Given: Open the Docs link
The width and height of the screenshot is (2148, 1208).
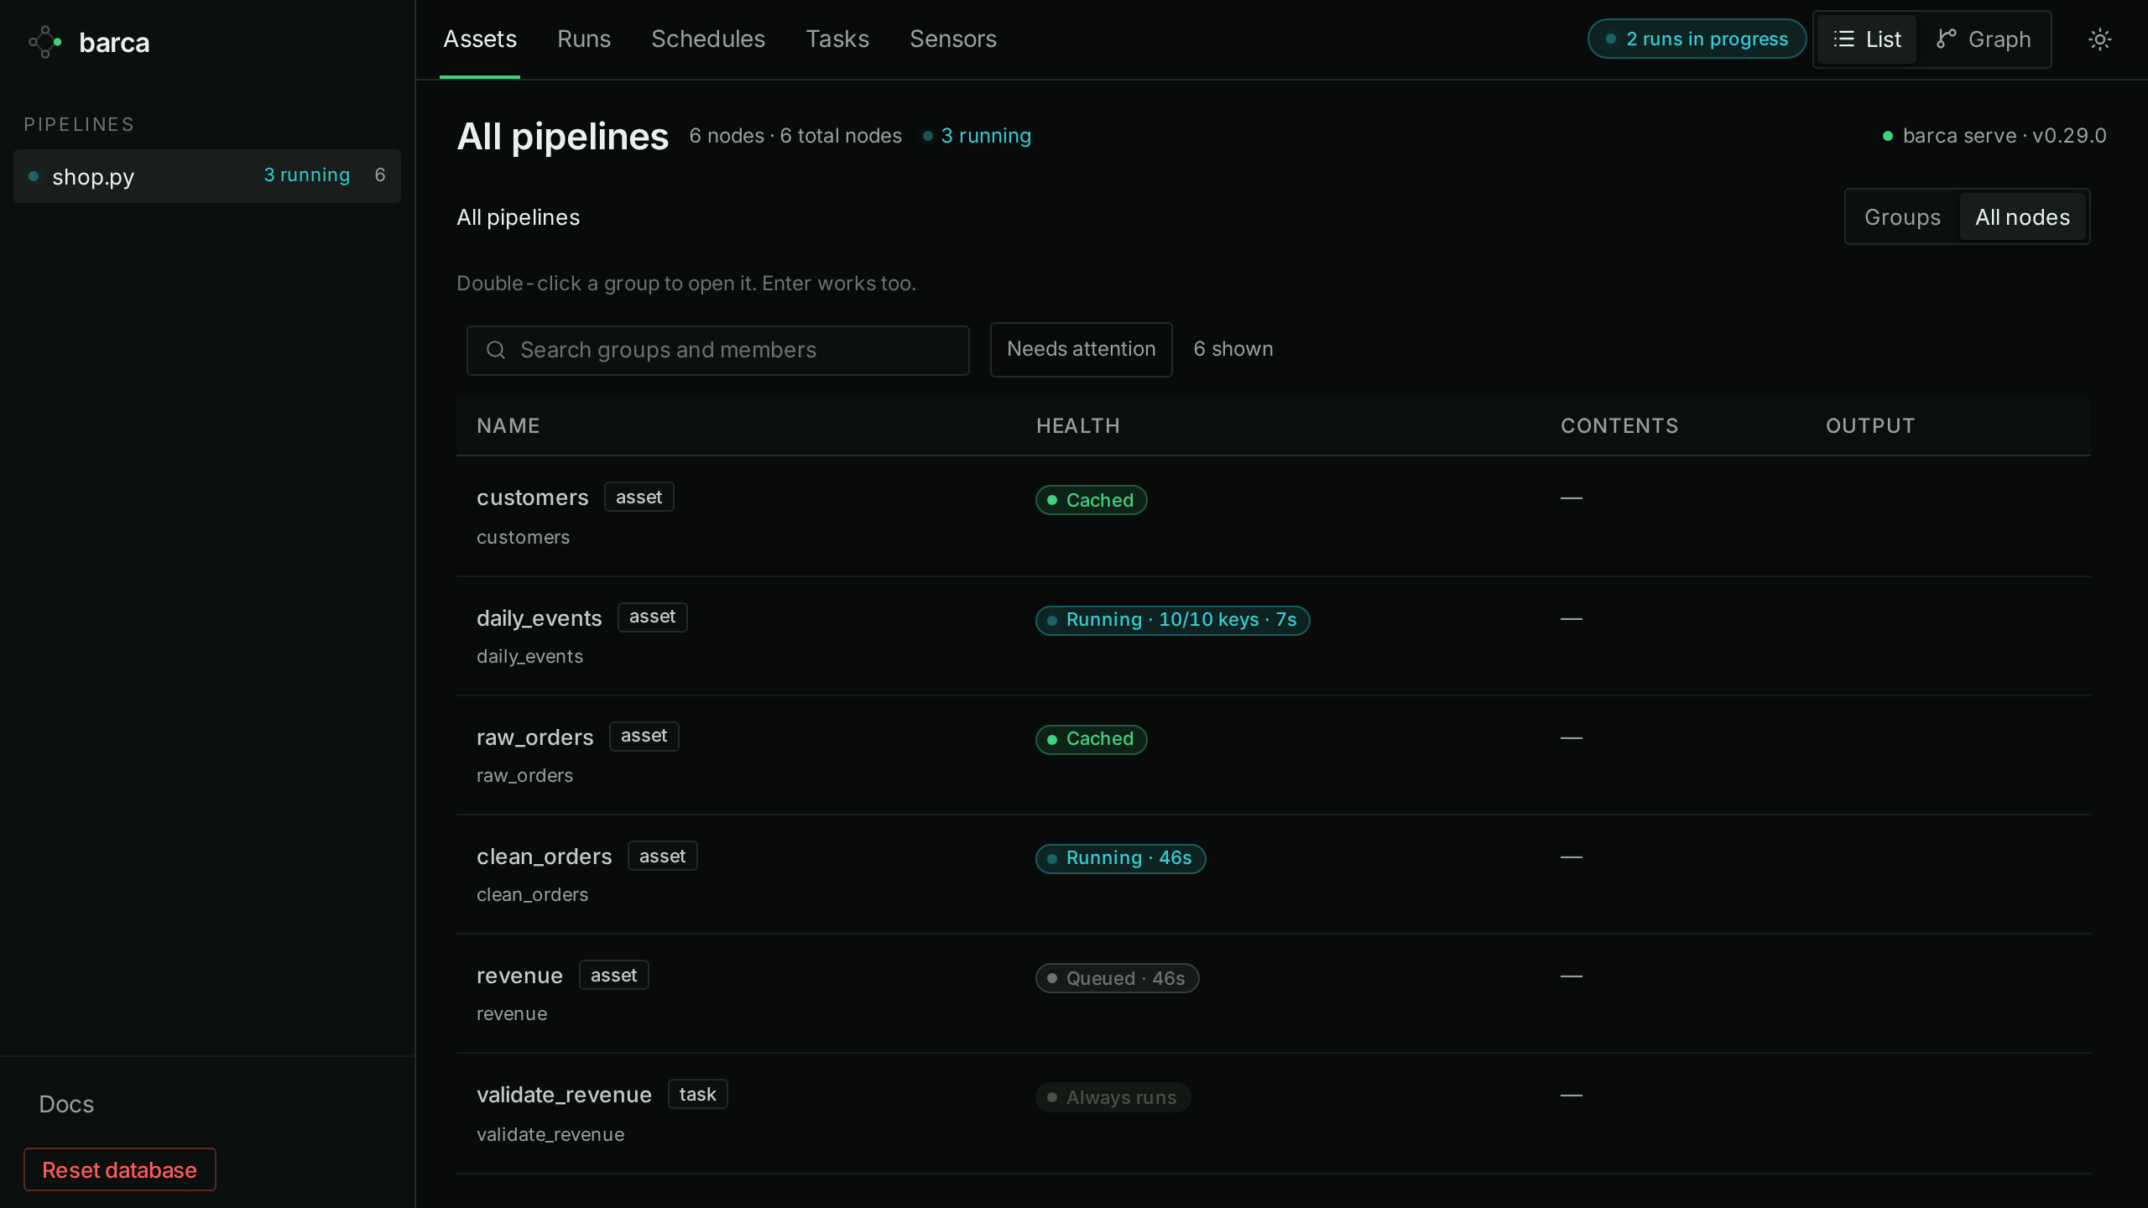Looking at the screenshot, I should tap(66, 1104).
